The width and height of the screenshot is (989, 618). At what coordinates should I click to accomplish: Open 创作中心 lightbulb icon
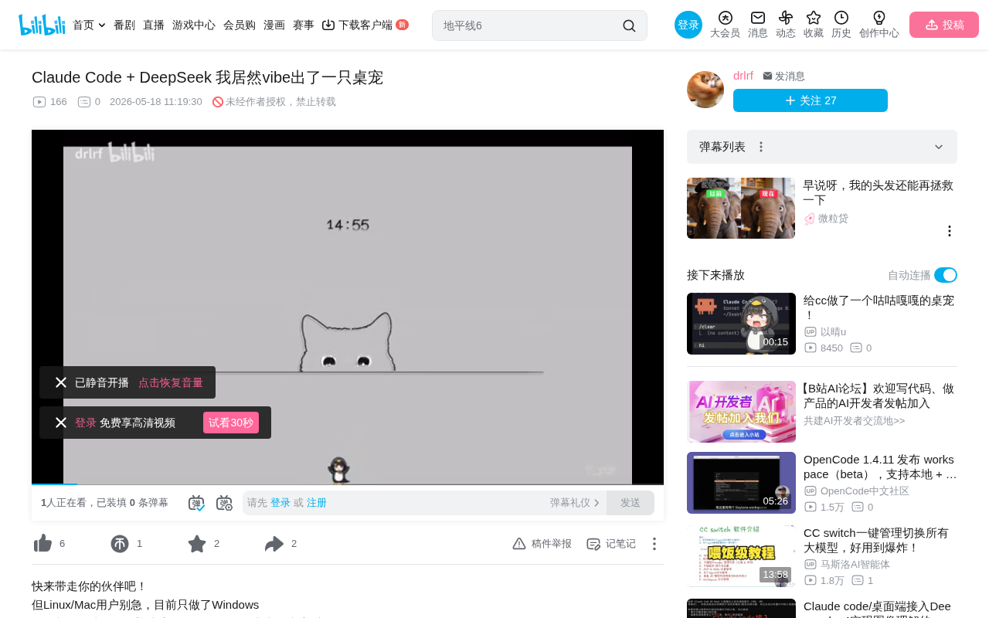point(879,25)
